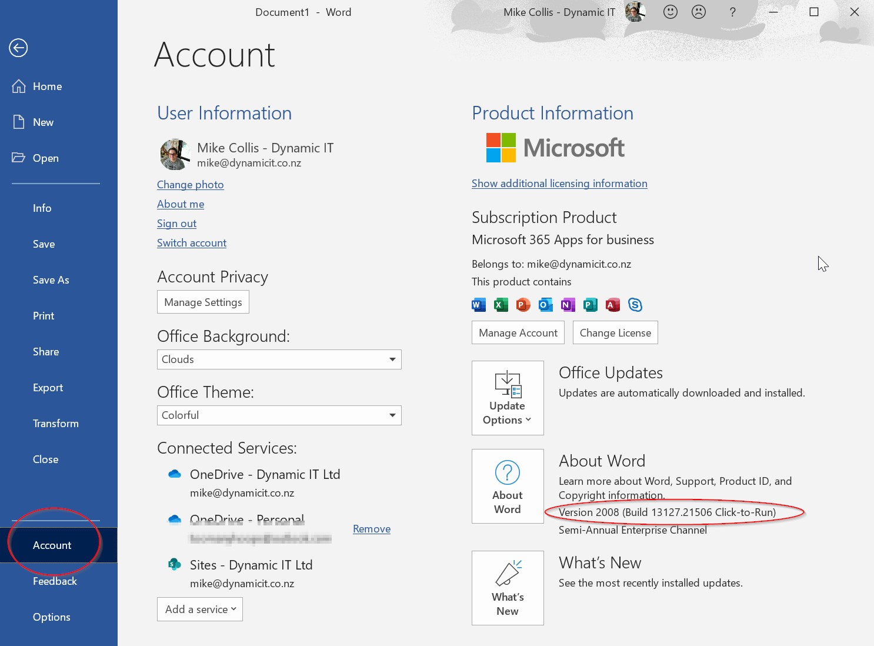The image size is (874, 646).
Task: Click the Manage Account button
Action: (x=518, y=332)
